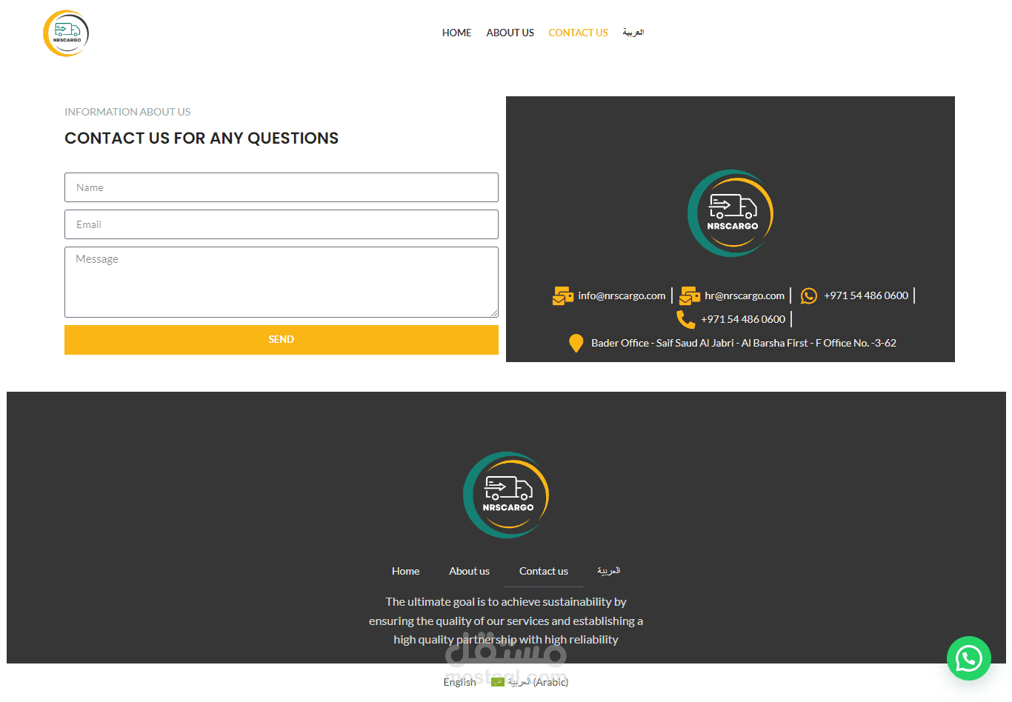Click the WhatsApp icon in the contact panel
The width and height of the screenshot is (1012, 702).
point(809,295)
